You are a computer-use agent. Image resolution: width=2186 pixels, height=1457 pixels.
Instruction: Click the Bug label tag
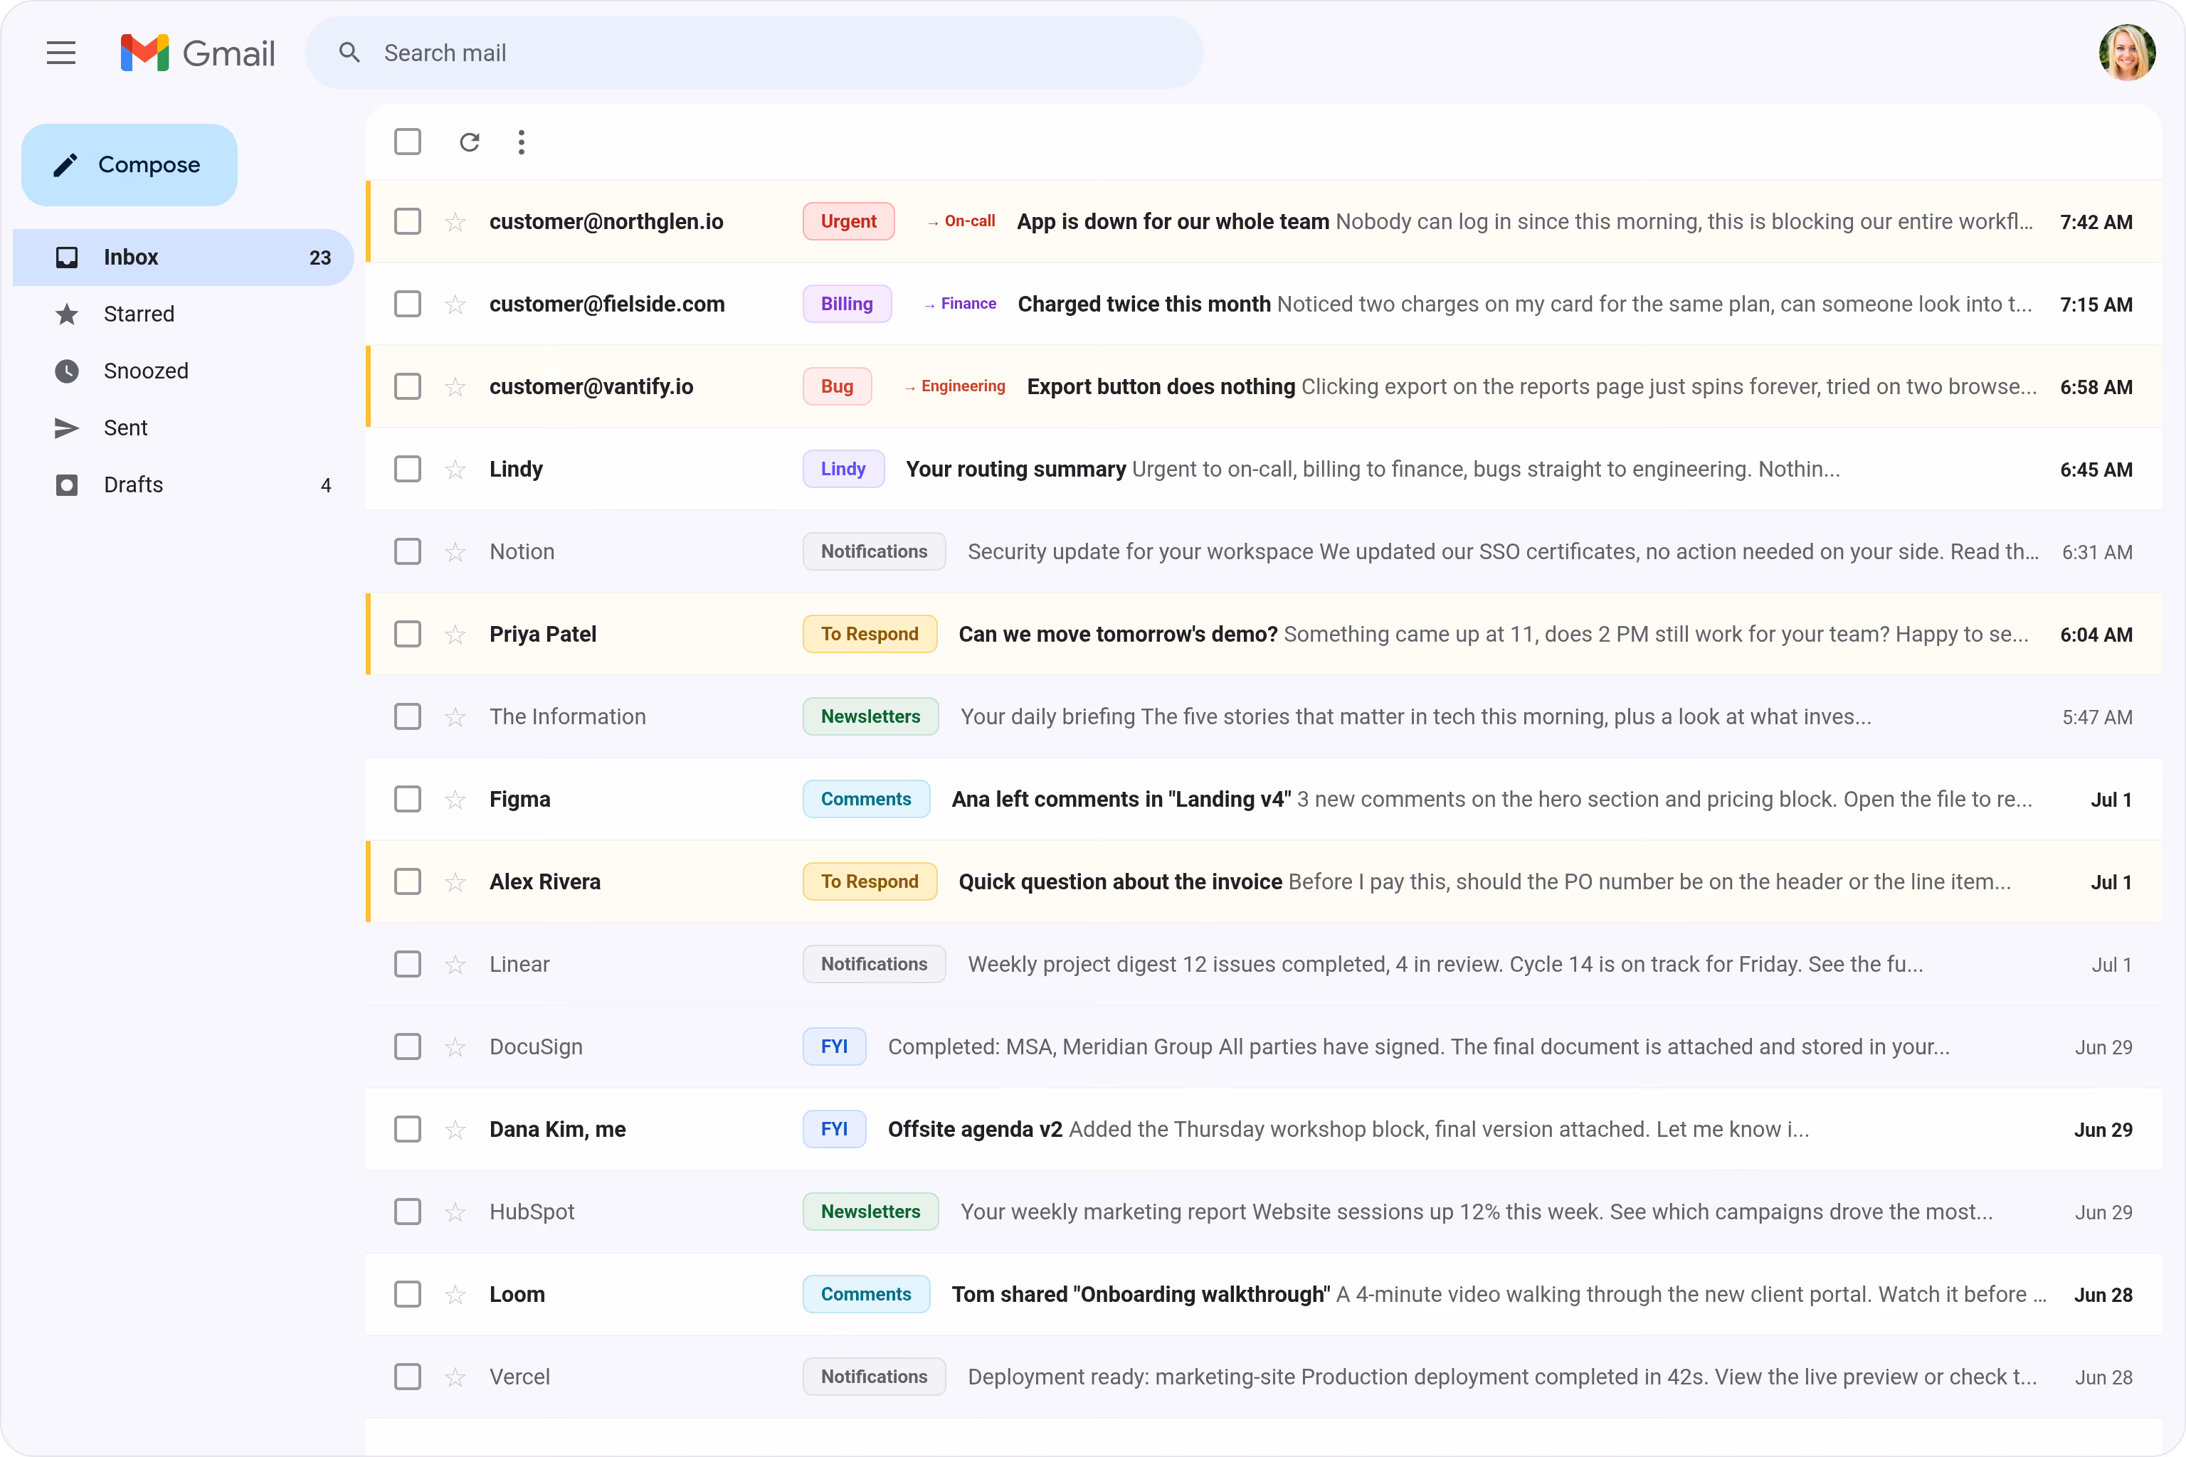click(838, 388)
